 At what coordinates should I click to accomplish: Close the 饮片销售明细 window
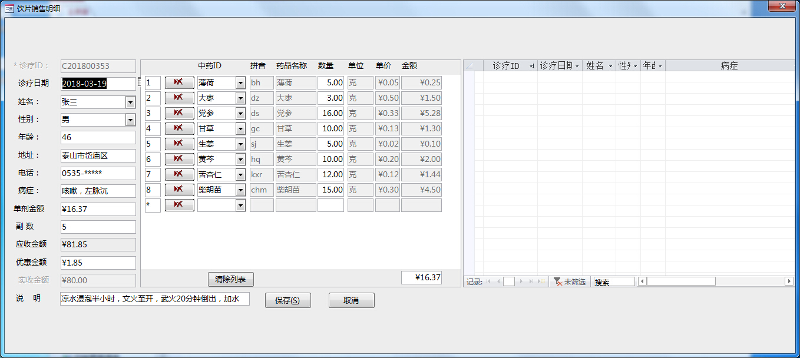pos(783,5)
